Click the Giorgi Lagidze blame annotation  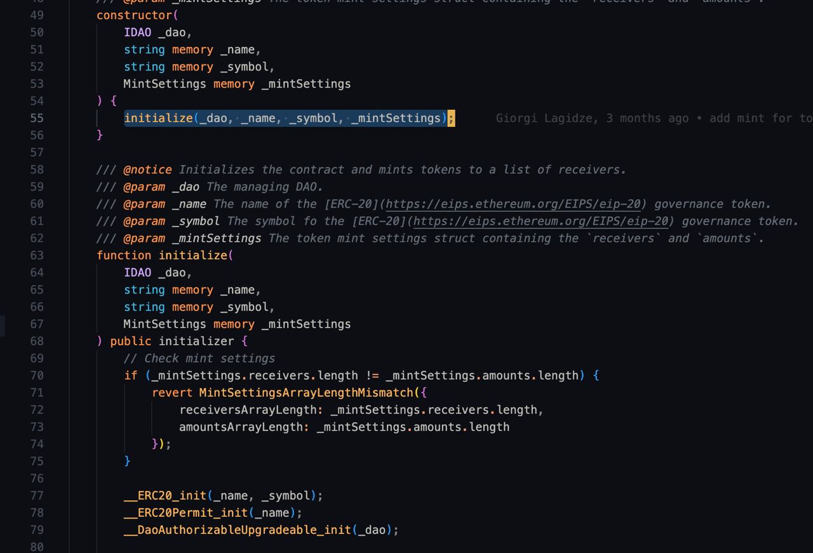click(x=654, y=118)
